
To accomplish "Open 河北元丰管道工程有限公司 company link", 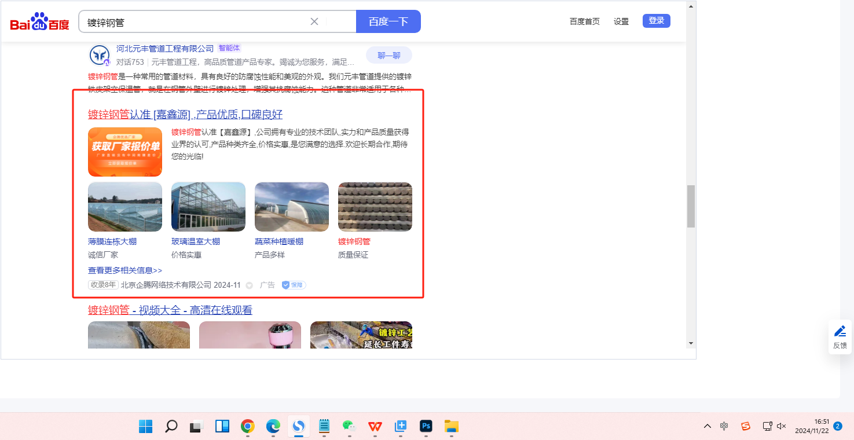I will [x=165, y=48].
